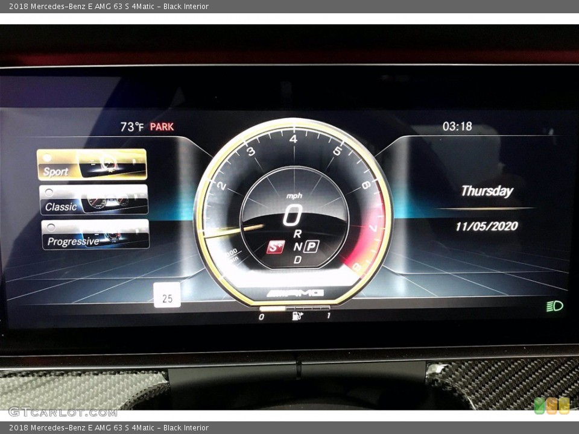Viewport: 579px width, 434px height.
Task: Click the S+ drive mode indicator
Action: pos(276,247)
